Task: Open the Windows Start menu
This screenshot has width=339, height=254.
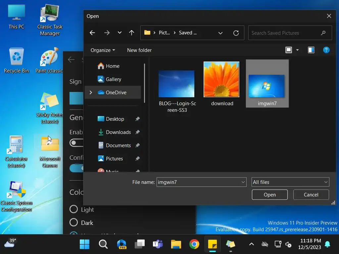Action: click(x=84, y=244)
